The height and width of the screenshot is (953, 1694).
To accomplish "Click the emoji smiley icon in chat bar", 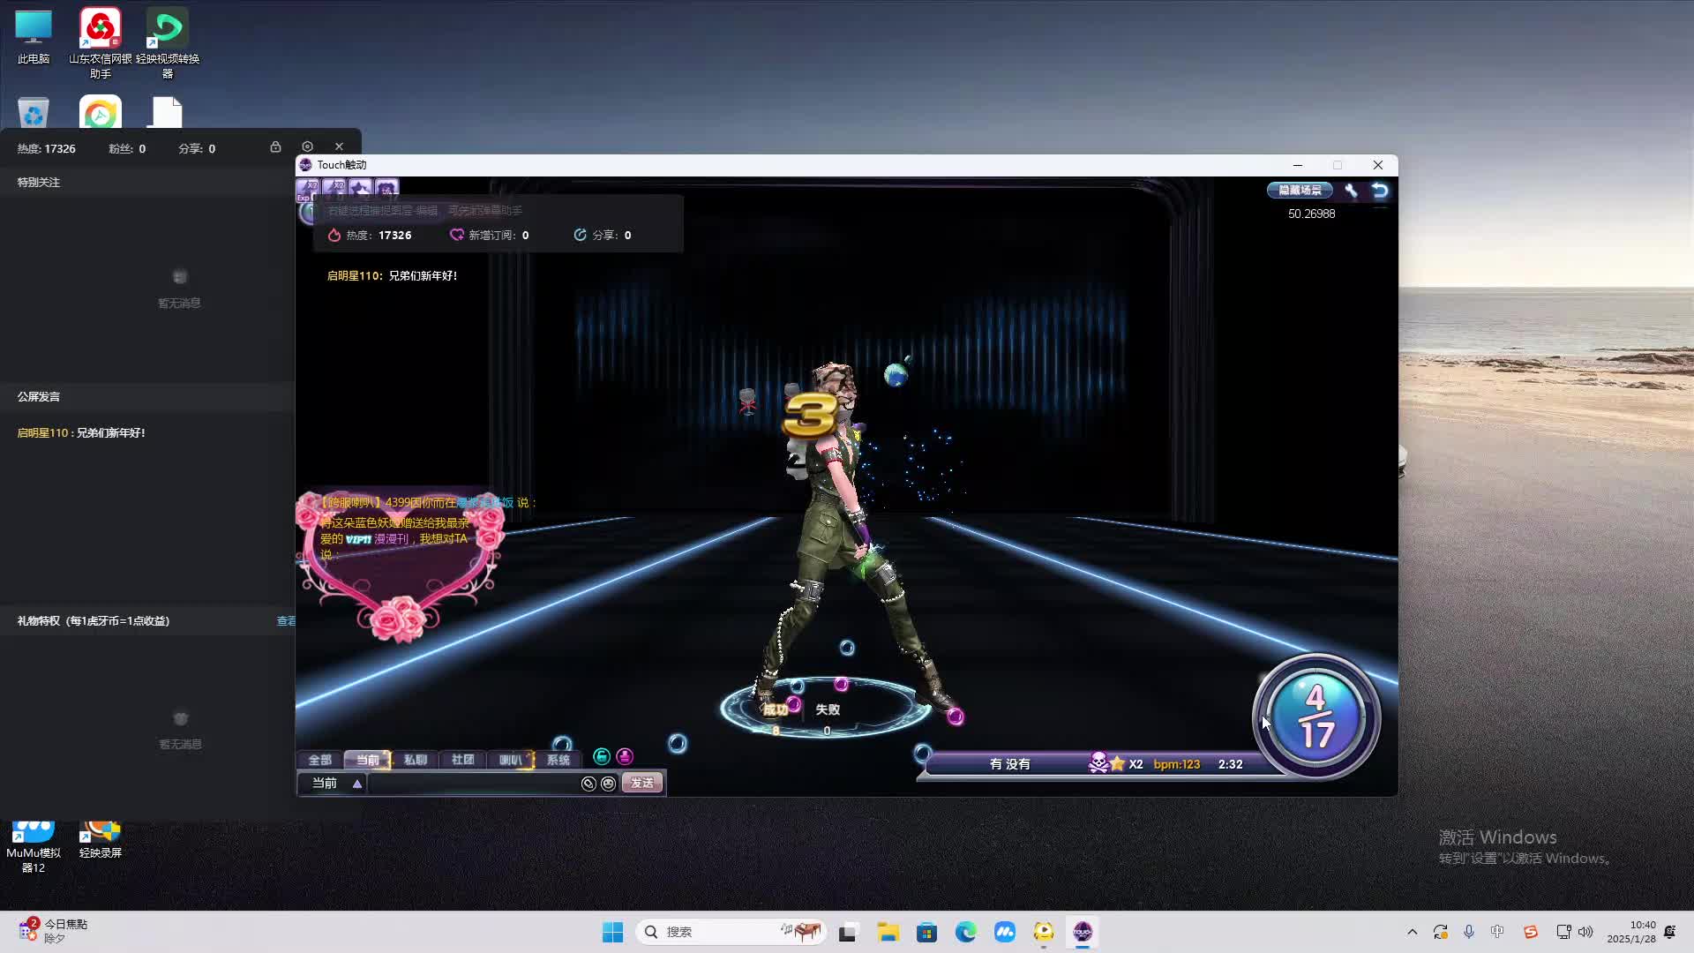I will (608, 784).
